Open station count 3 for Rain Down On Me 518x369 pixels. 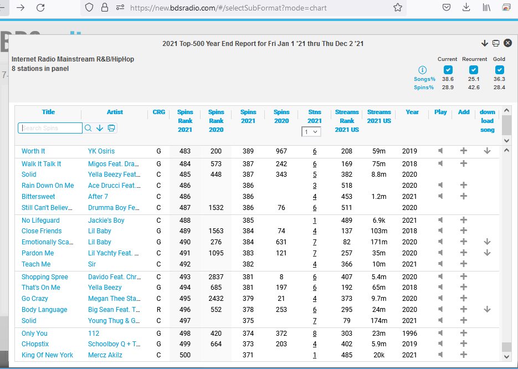pyautogui.click(x=315, y=185)
